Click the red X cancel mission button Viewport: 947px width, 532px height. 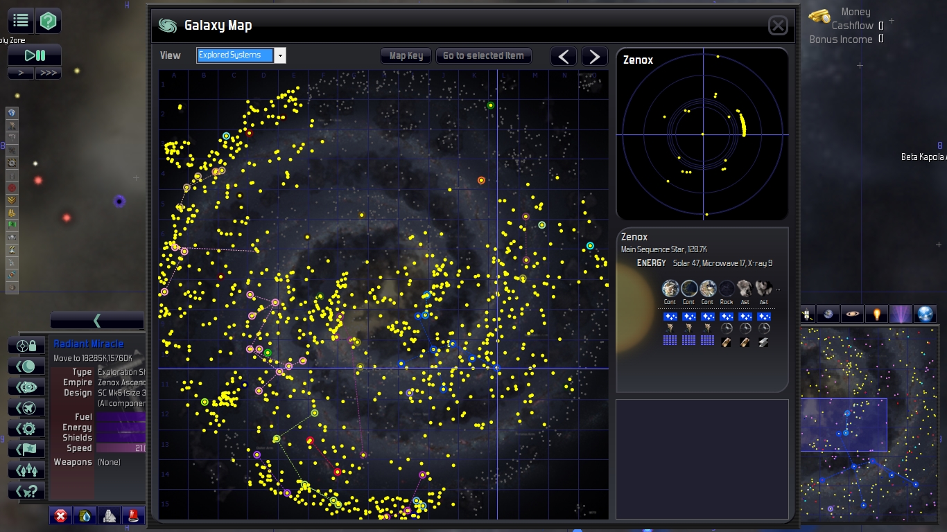61,515
